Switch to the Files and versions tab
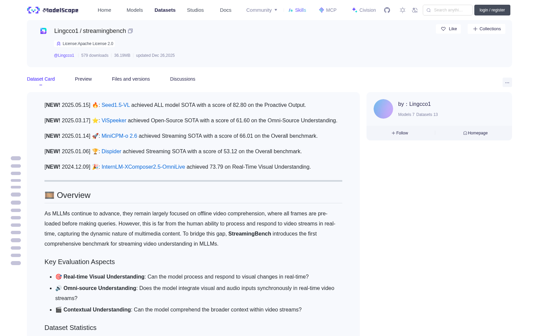This screenshot has width=539, height=336. coord(131,79)
